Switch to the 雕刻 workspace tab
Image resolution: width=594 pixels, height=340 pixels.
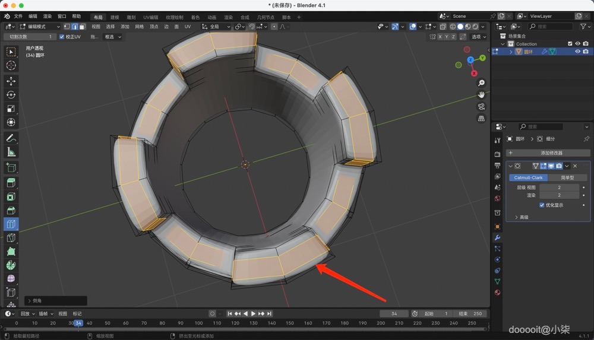click(131, 17)
